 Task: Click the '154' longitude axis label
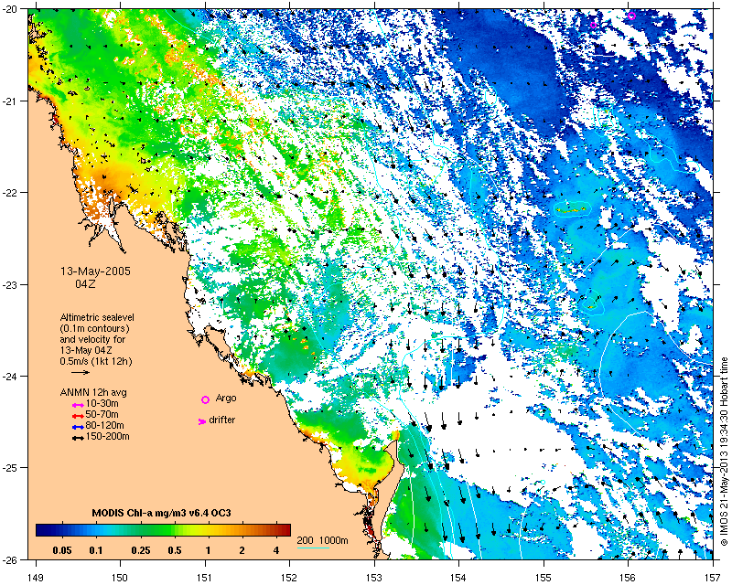(x=459, y=578)
